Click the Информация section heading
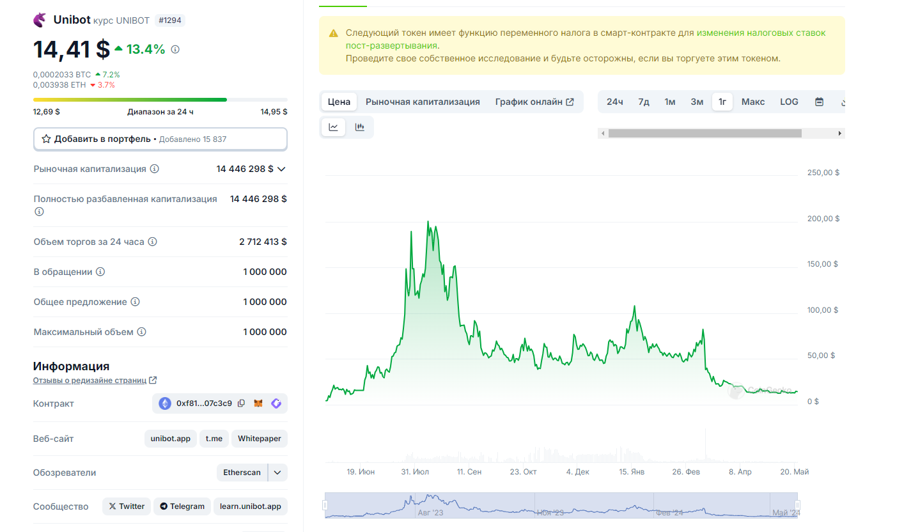The image size is (911, 532). [x=71, y=366]
